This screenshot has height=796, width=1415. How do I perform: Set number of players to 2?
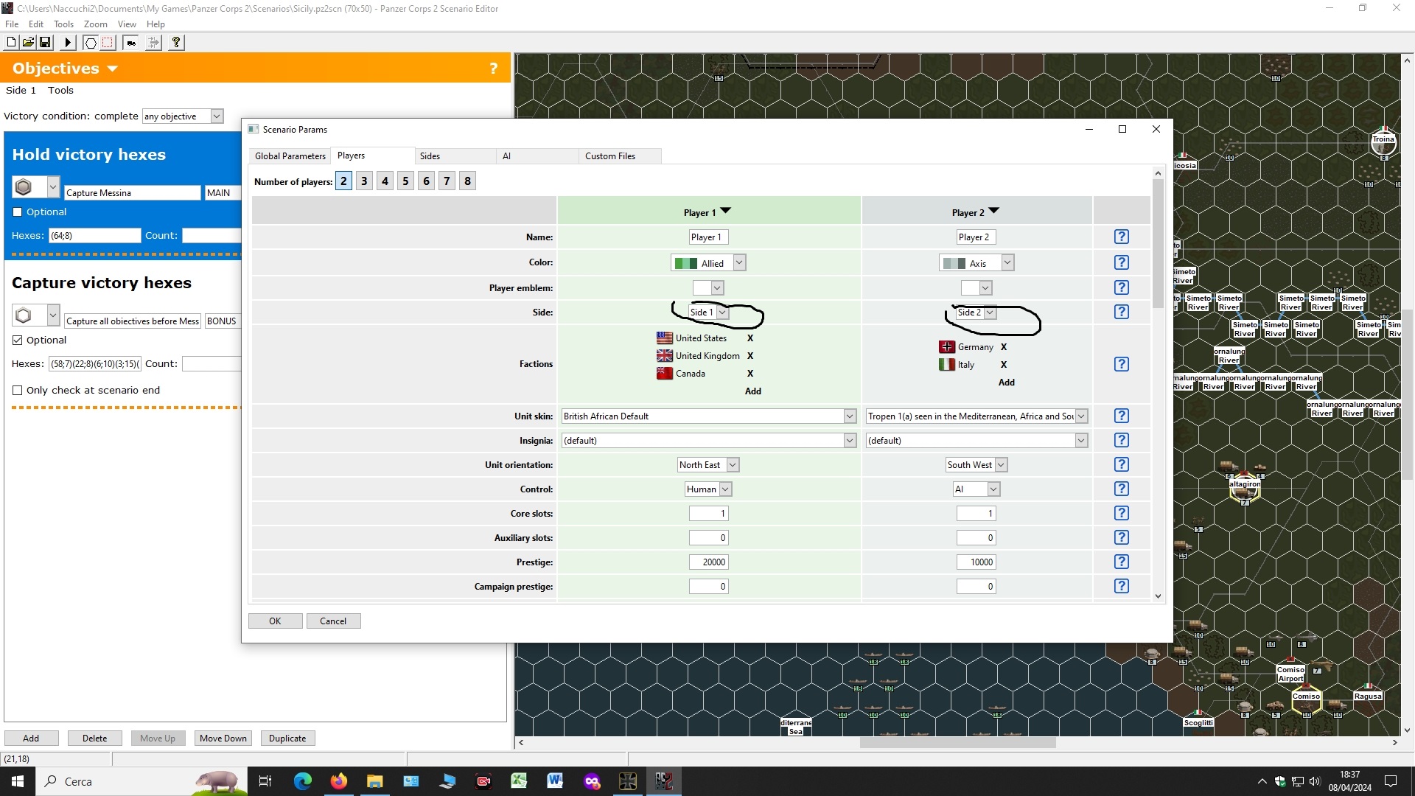[343, 181]
